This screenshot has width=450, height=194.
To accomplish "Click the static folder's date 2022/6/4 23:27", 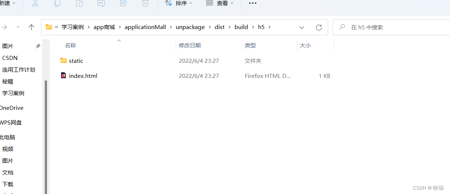I will [199, 61].
